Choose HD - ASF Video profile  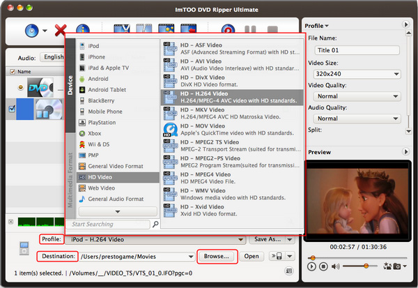232,49
